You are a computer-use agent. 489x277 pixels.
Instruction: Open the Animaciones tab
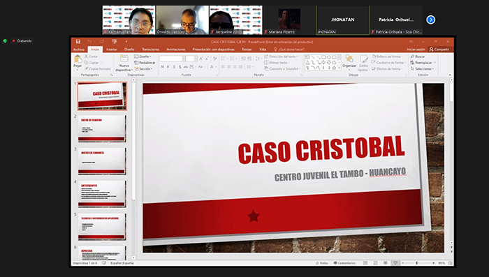[176, 50]
